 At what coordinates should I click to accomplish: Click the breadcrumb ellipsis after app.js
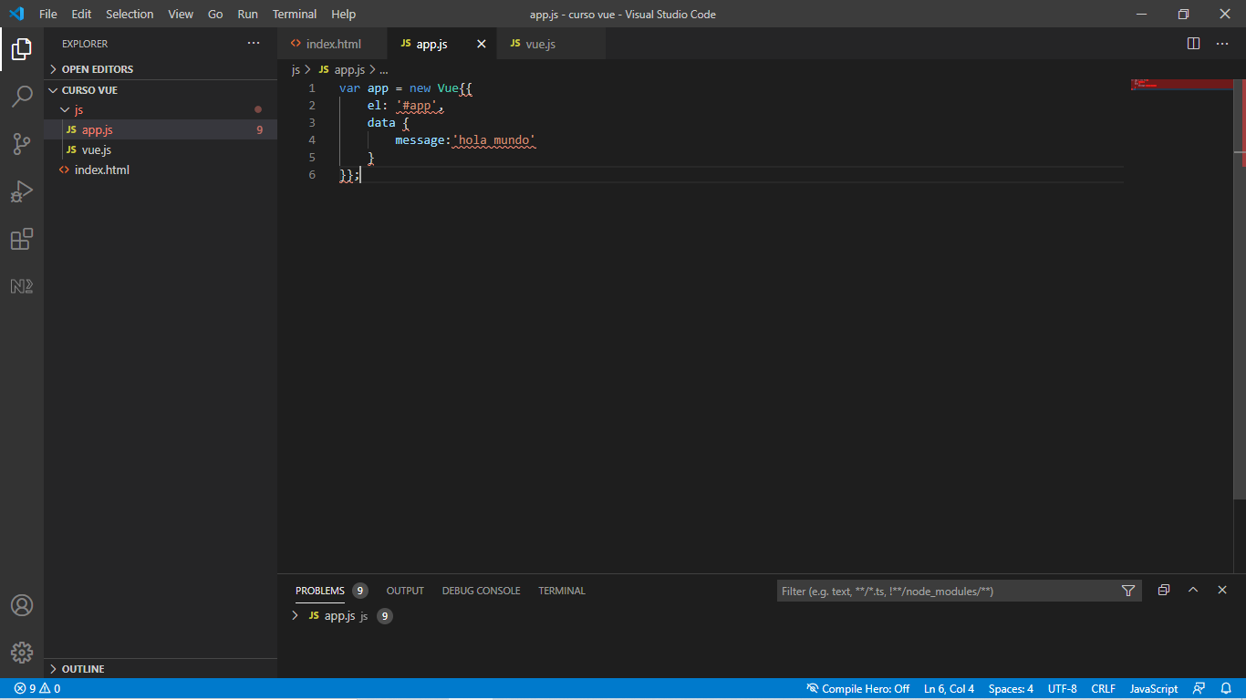(x=384, y=69)
